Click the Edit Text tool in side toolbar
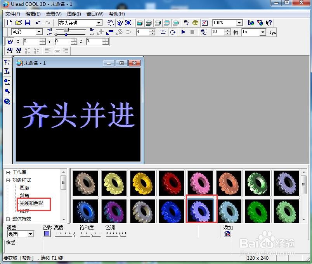312x264 pixels. pyautogui.click(x=7, y=71)
